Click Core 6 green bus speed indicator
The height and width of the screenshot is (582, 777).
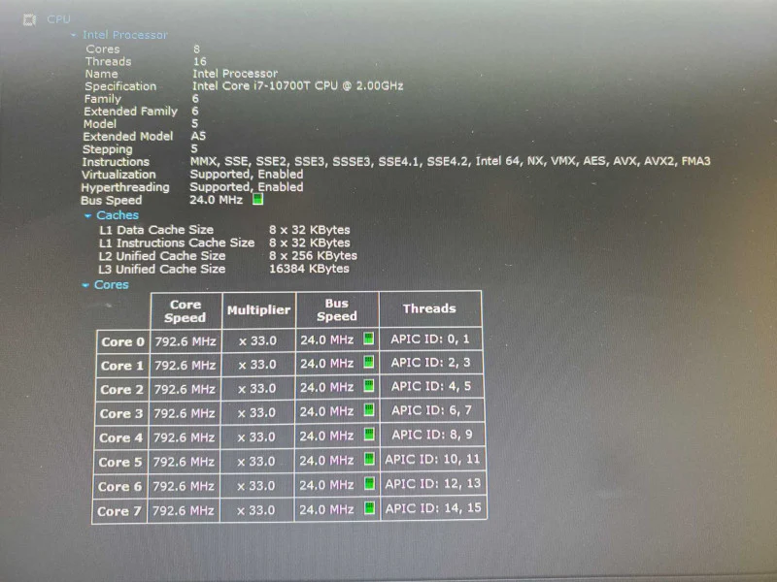click(x=369, y=483)
